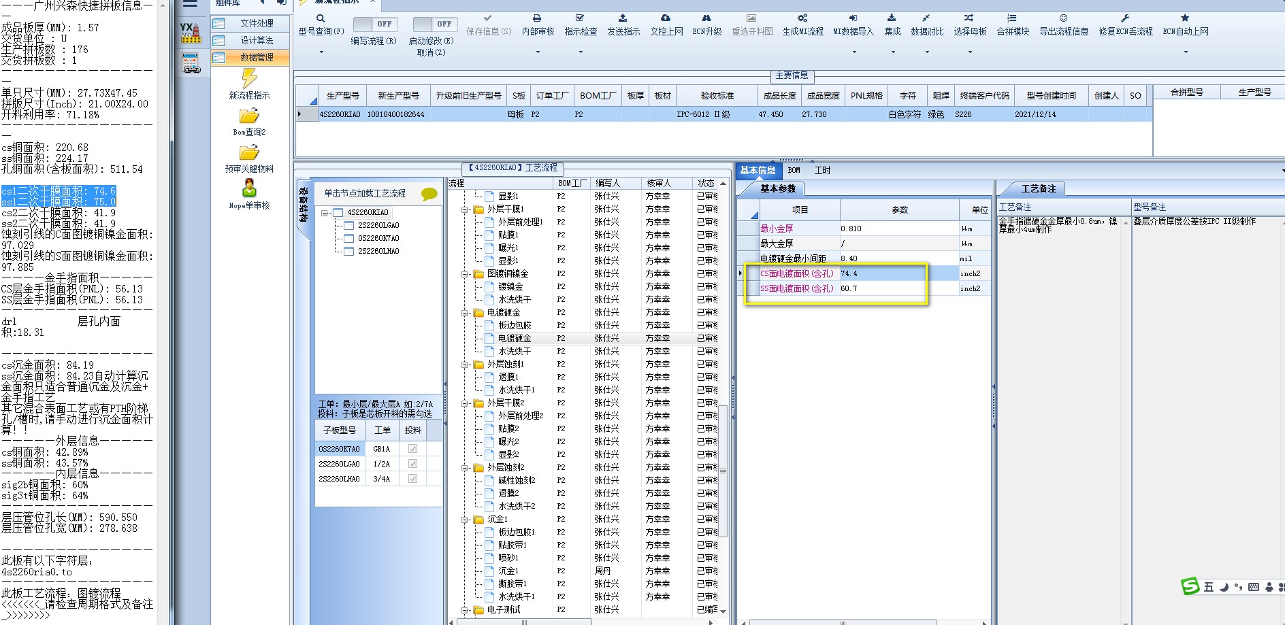This screenshot has width=1285, height=625.
Task: Open Bom查询2 folder icon
Action: click(x=249, y=116)
